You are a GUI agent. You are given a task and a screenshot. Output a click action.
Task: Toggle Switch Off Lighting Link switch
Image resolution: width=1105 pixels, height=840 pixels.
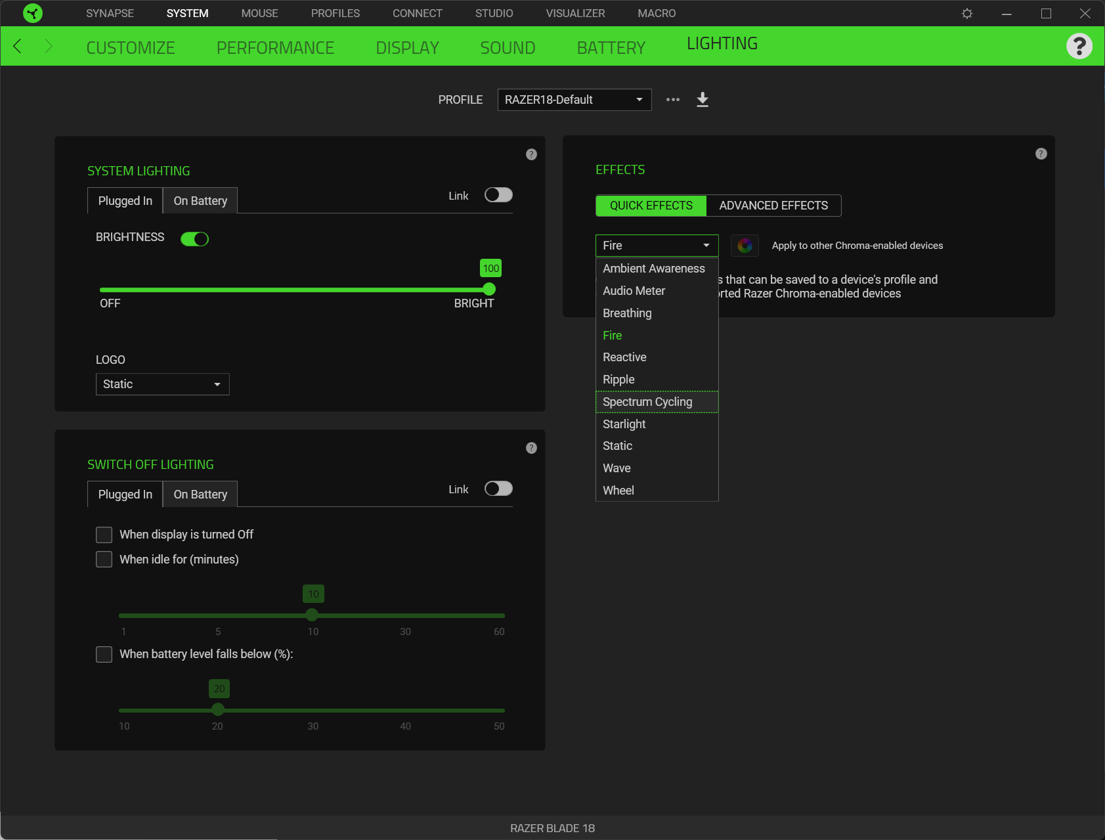498,489
